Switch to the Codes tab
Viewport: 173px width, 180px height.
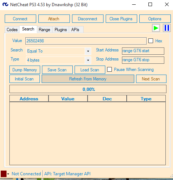point(12,30)
